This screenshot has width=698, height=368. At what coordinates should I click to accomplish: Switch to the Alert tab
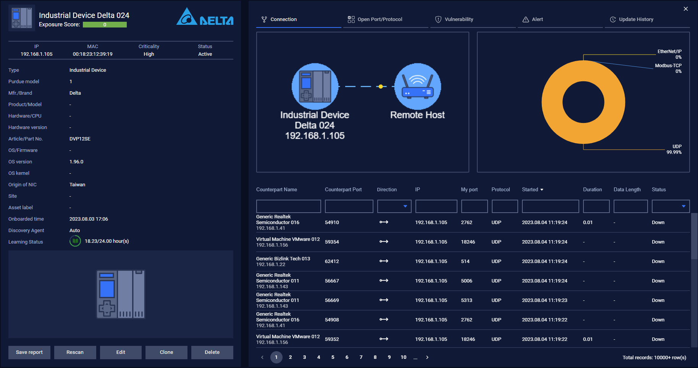point(560,19)
